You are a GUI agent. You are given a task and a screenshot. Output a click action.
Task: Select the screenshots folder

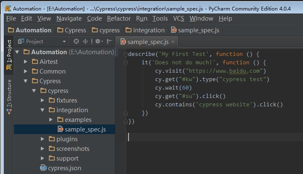(x=72, y=149)
